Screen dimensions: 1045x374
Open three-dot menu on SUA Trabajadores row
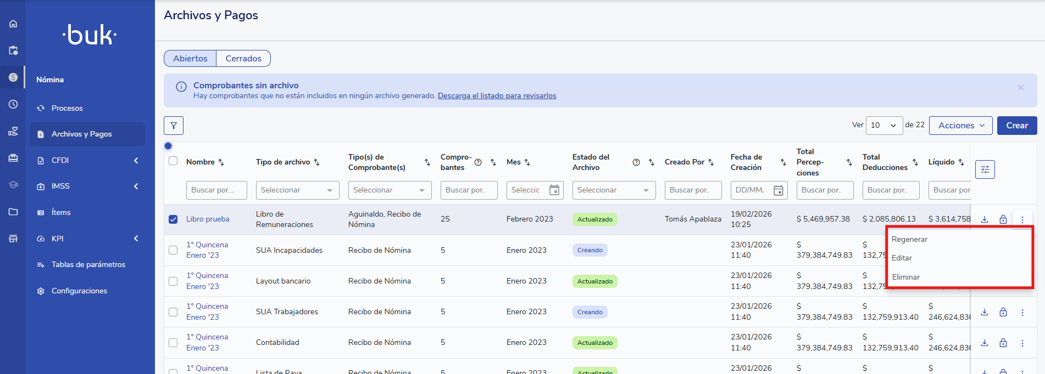(x=1022, y=313)
